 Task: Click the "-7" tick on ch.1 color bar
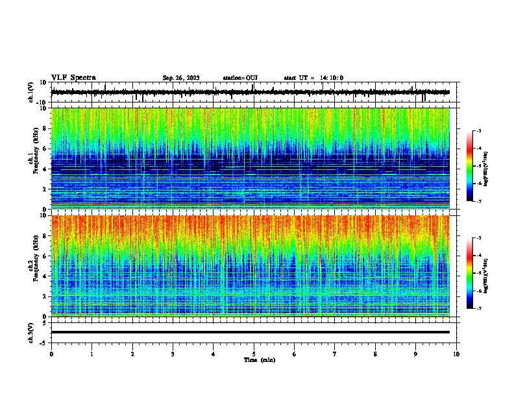point(478,201)
